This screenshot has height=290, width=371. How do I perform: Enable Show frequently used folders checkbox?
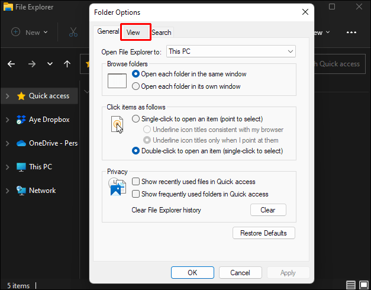click(136, 194)
